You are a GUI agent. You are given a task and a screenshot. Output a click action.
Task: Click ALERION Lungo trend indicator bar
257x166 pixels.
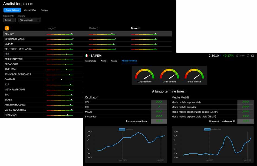point(60,34)
